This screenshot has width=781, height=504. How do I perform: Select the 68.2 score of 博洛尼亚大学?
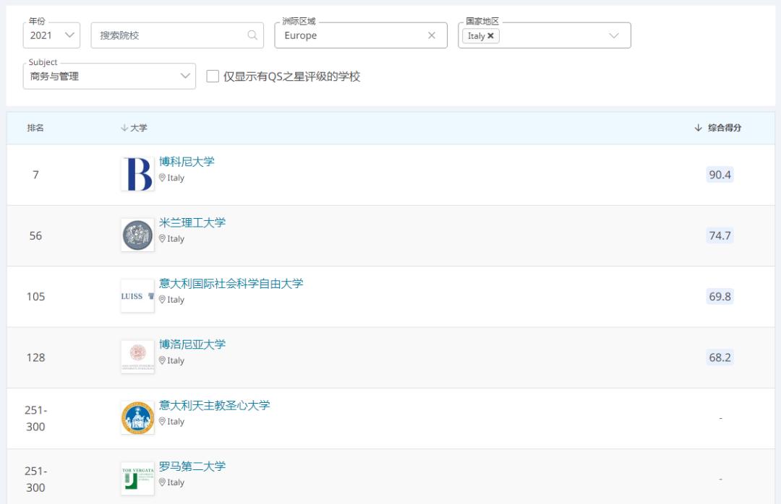pyautogui.click(x=720, y=357)
